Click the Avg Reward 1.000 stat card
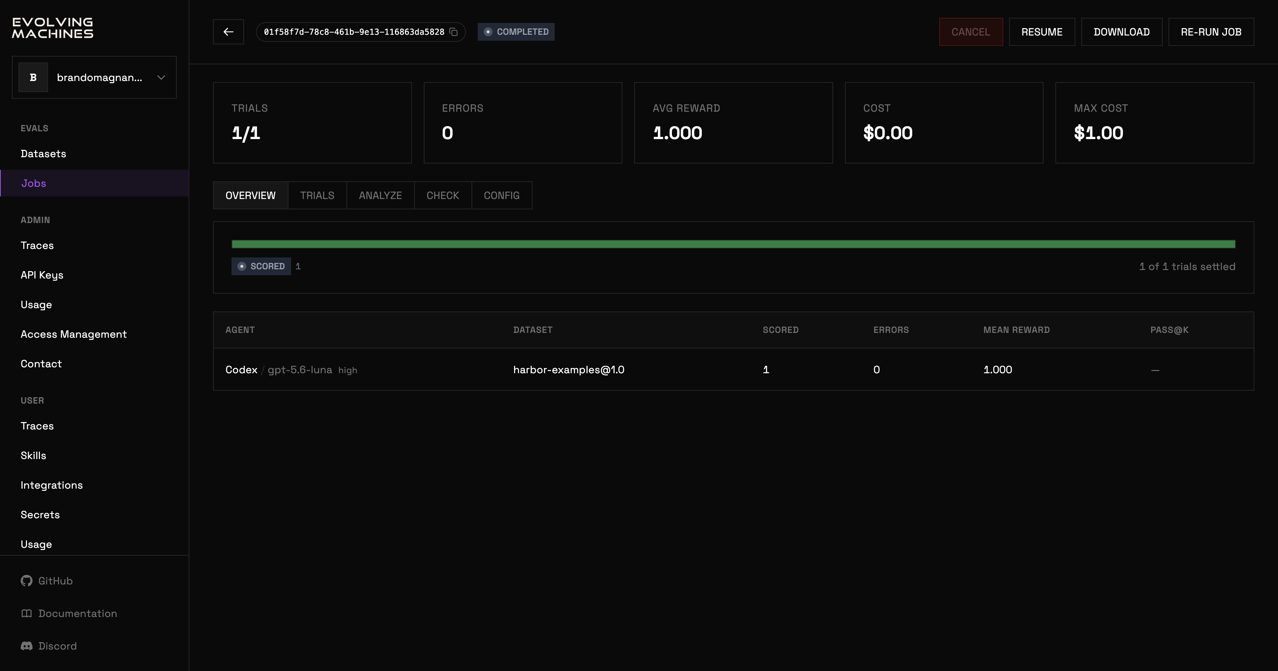 [734, 122]
